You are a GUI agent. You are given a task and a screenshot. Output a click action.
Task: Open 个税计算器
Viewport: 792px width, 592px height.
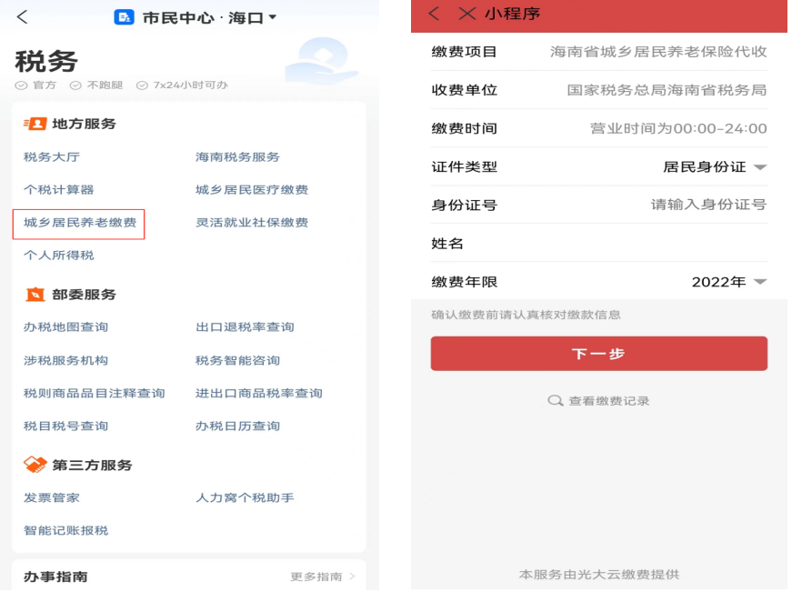[x=59, y=190]
